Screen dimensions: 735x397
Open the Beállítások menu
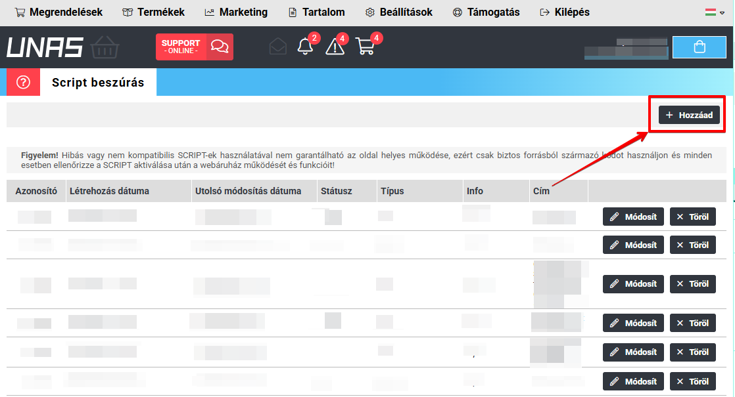tap(399, 12)
